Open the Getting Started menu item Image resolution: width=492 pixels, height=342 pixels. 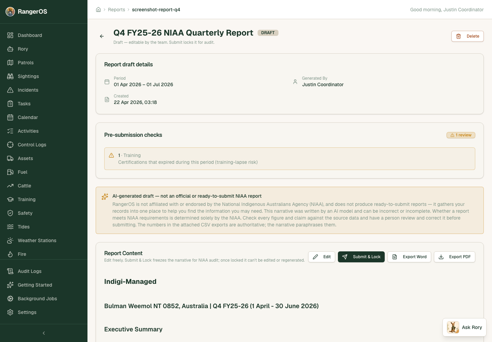click(x=44, y=285)
